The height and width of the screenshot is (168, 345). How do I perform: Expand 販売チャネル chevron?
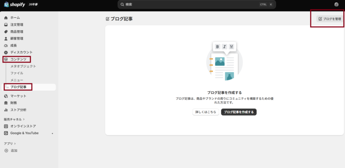(24, 119)
